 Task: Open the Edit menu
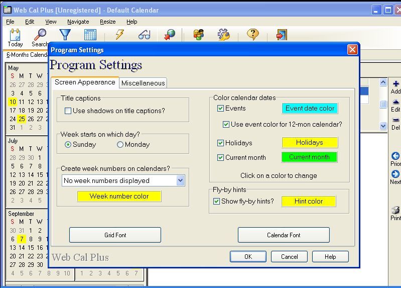click(x=30, y=22)
